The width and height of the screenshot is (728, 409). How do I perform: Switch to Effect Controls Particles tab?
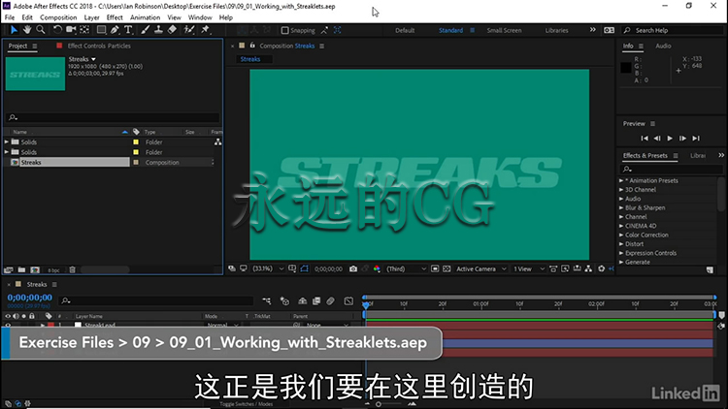tap(99, 46)
